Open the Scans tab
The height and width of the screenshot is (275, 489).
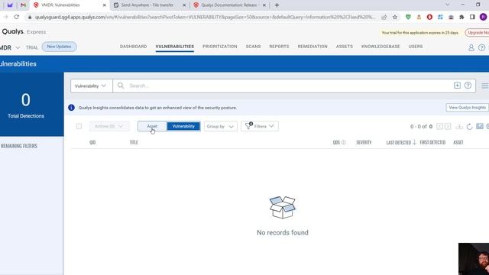(x=253, y=47)
